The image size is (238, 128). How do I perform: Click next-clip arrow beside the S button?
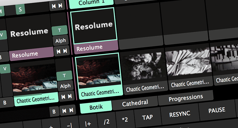[x=60, y=6]
